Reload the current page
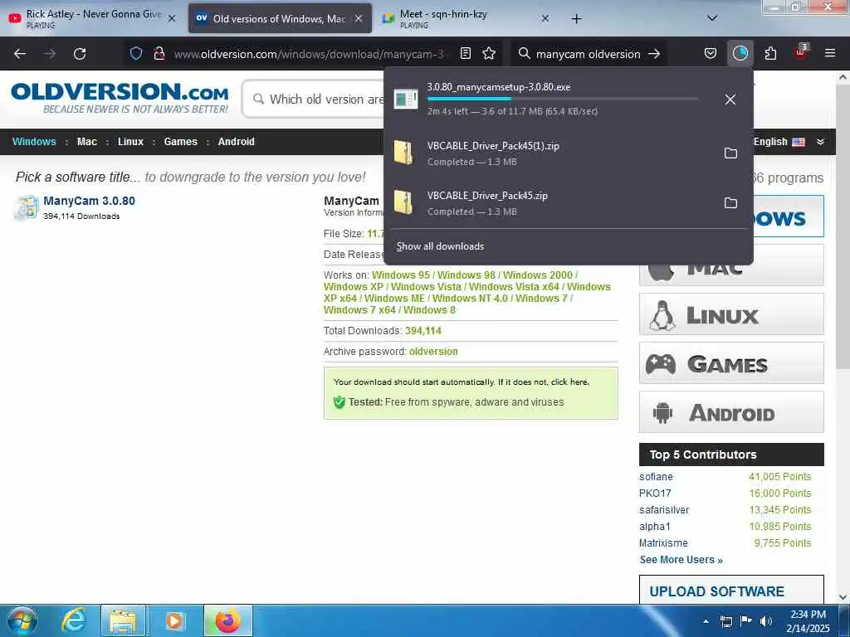Screen dimensions: 850x637 (80, 54)
